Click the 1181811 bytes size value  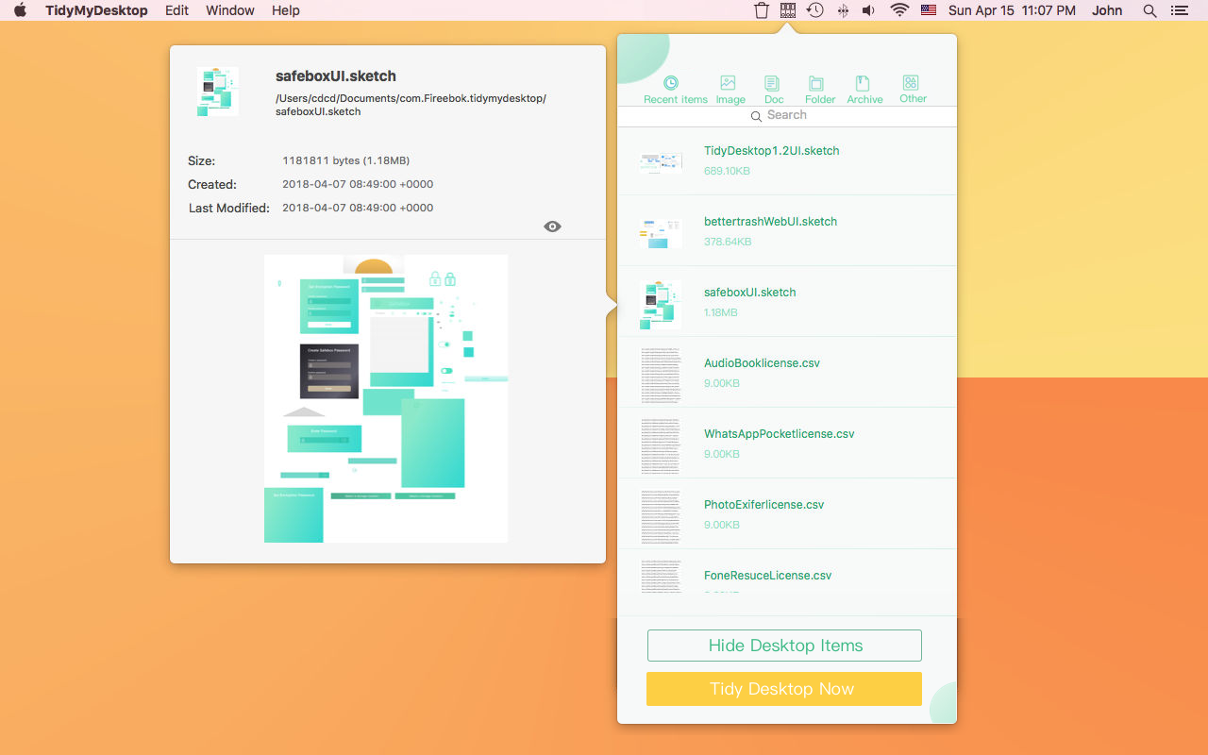coord(346,160)
